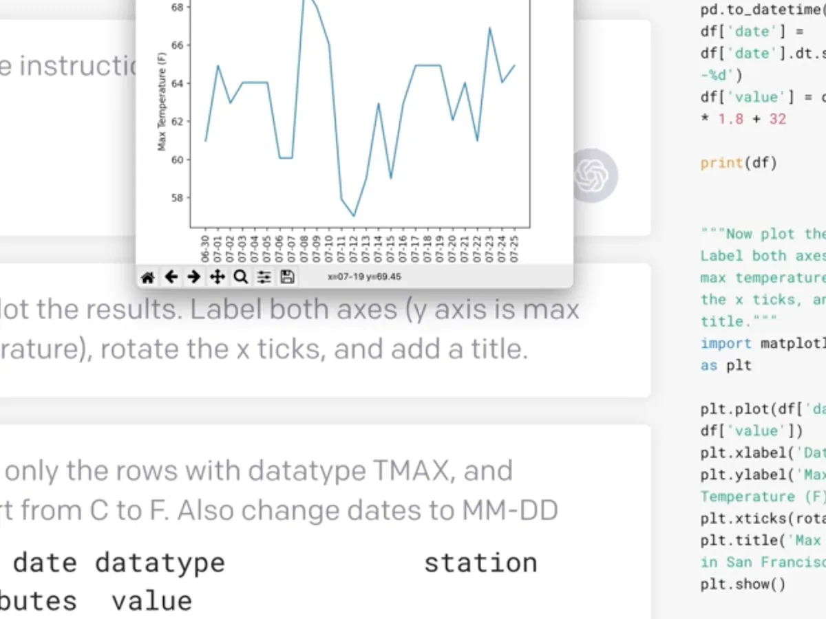Click the 'print(df)' code line

coord(739,163)
